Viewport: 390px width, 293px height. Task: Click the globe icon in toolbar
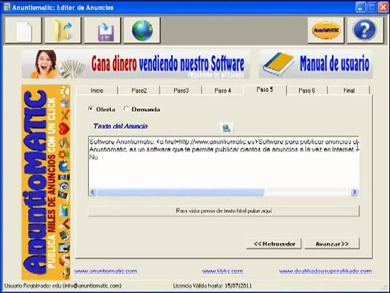pos(142,30)
